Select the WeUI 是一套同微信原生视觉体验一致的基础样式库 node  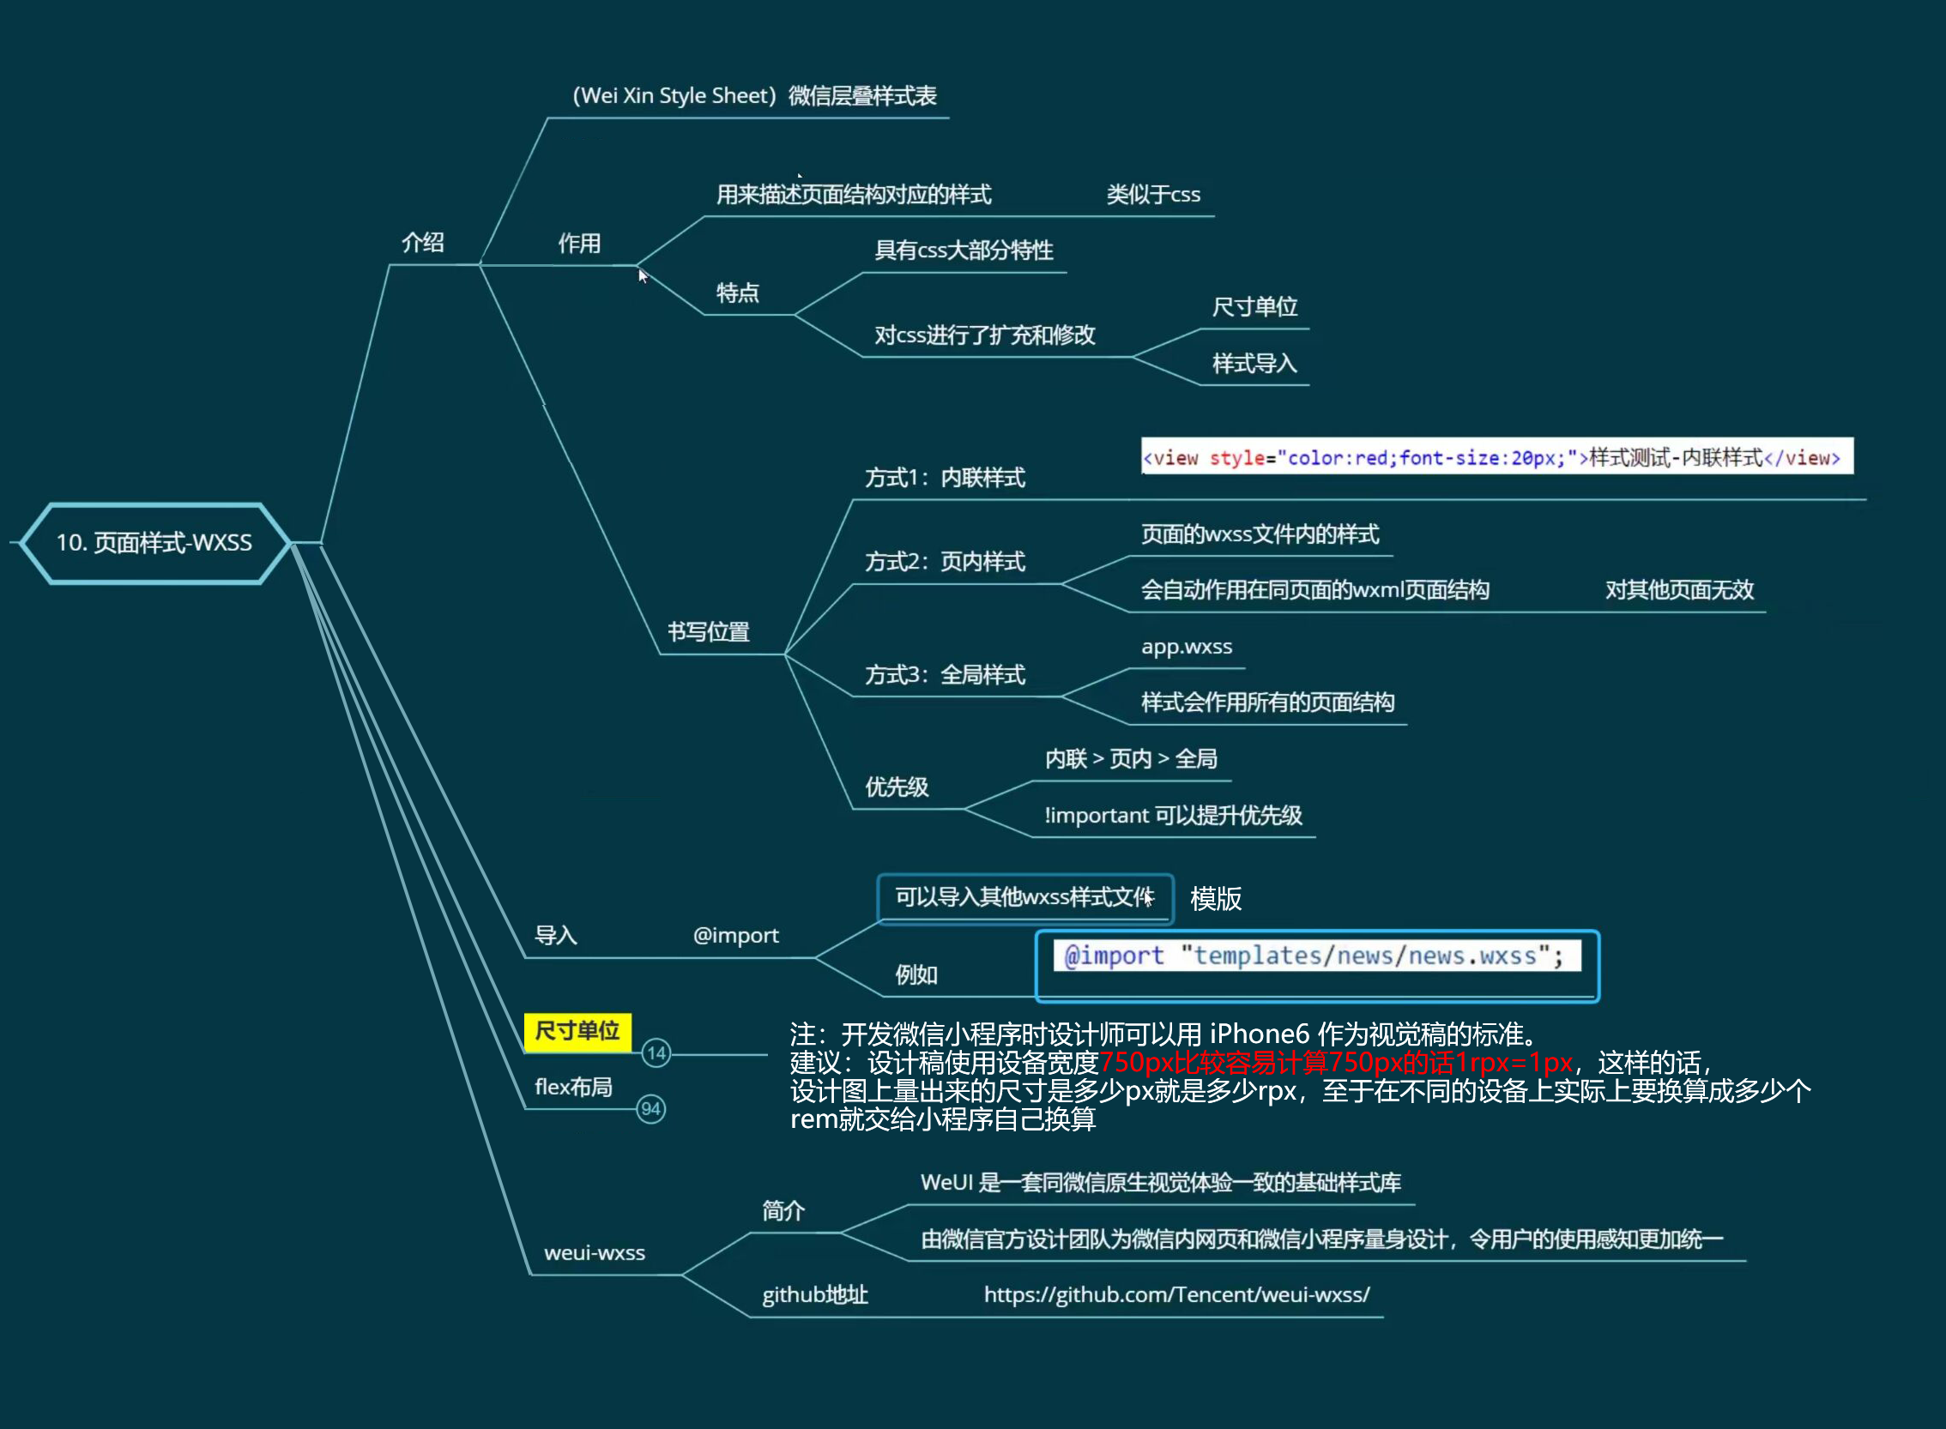click(x=1160, y=1183)
